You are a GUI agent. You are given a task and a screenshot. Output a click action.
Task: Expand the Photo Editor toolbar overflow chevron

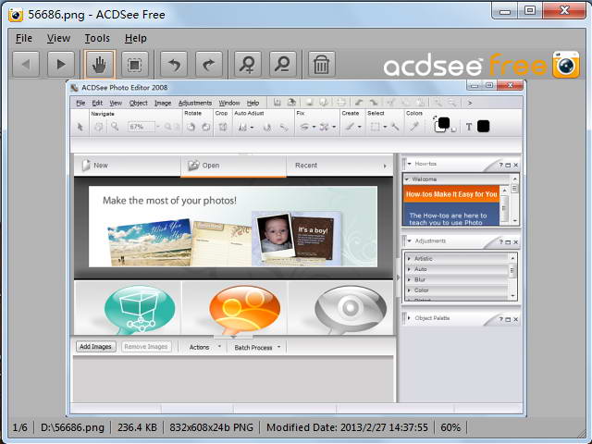tap(470, 103)
